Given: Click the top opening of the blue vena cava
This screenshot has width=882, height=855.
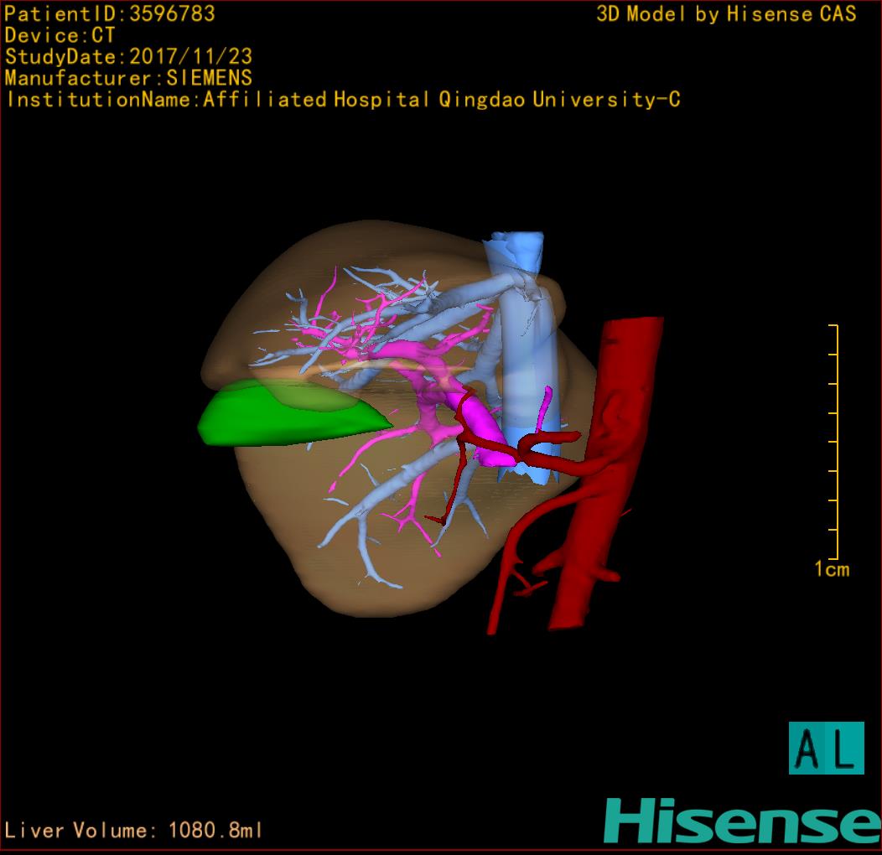Looking at the screenshot, I should (x=513, y=243).
